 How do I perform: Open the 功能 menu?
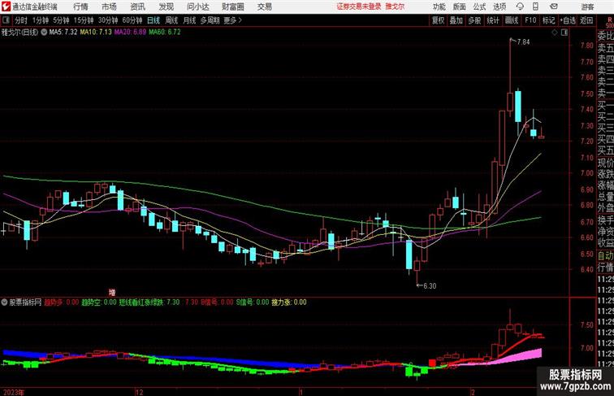pyautogui.click(x=439, y=7)
